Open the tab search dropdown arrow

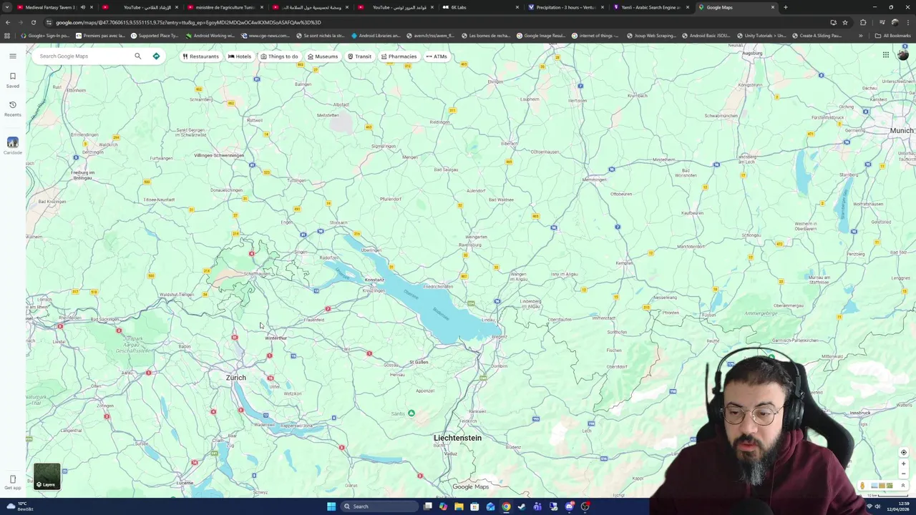pyautogui.click(x=7, y=7)
